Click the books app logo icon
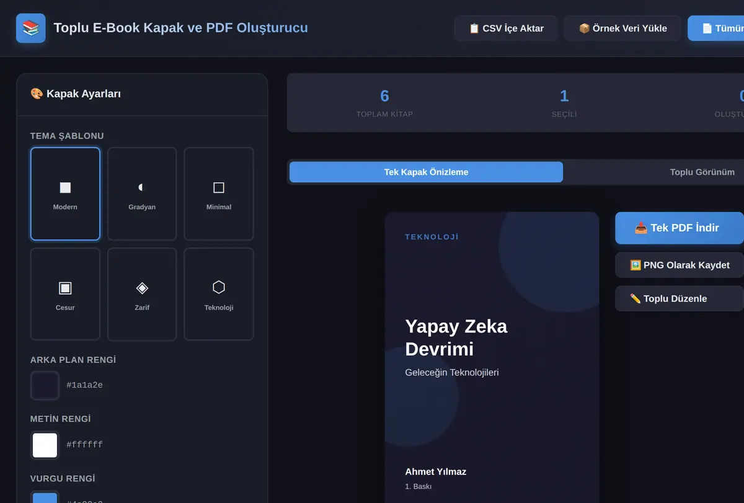744x503 pixels. [31, 28]
